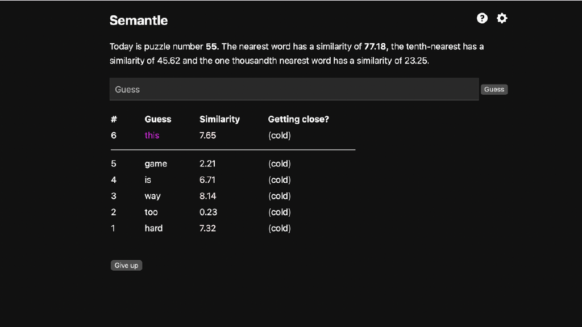
Task: Click the similarity value 8.14
Action: click(208, 196)
